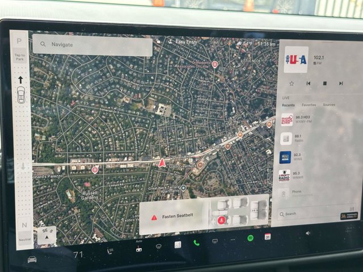
Task: Select Neutral (N) gear on the strip
Action: [x=24, y=224]
